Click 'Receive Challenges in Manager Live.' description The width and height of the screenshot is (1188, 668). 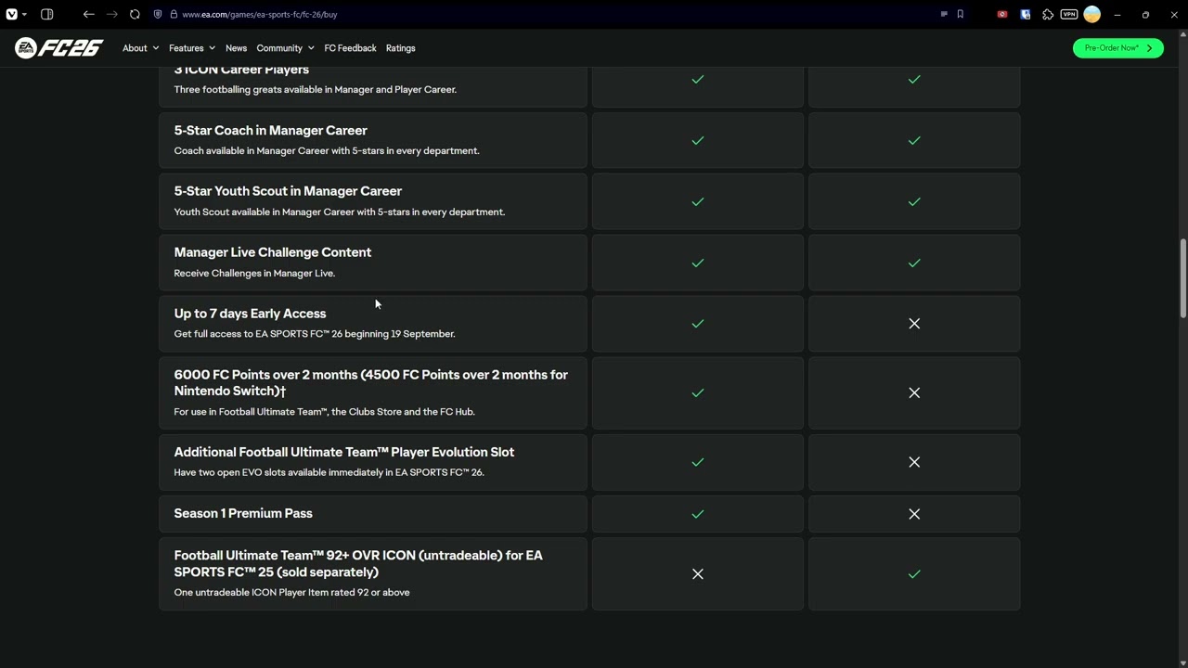tap(254, 273)
